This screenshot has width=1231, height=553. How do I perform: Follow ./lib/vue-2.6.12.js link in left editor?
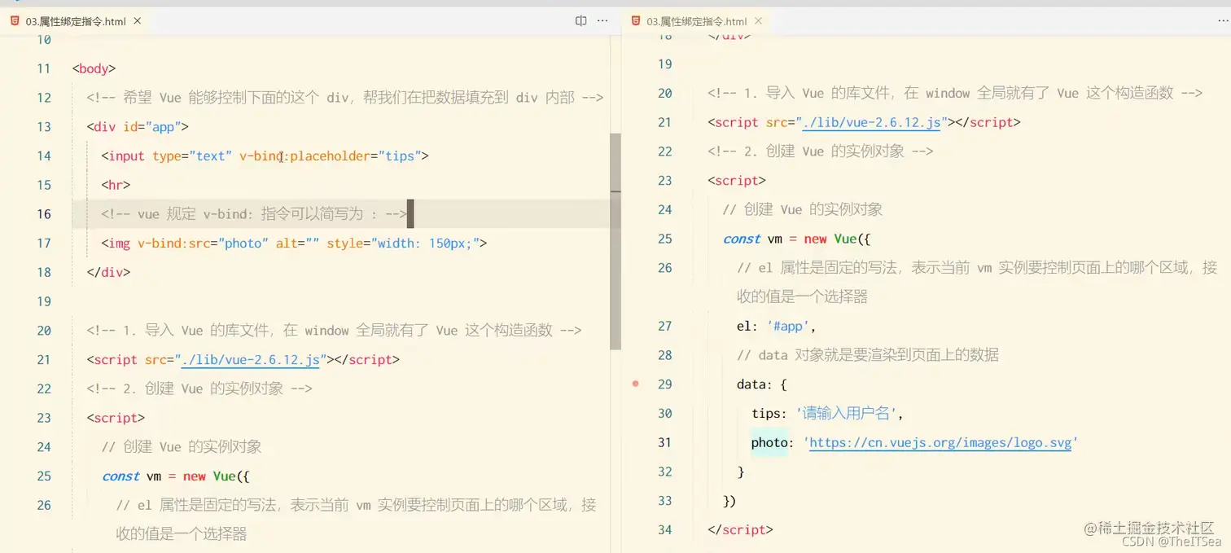(251, 359)
